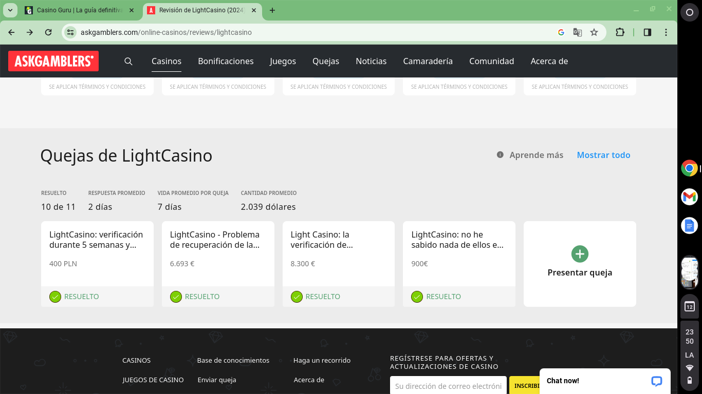Open the Chat now widget
The height and width of the screenshot is (394, 702).
(x=605, y=381)
